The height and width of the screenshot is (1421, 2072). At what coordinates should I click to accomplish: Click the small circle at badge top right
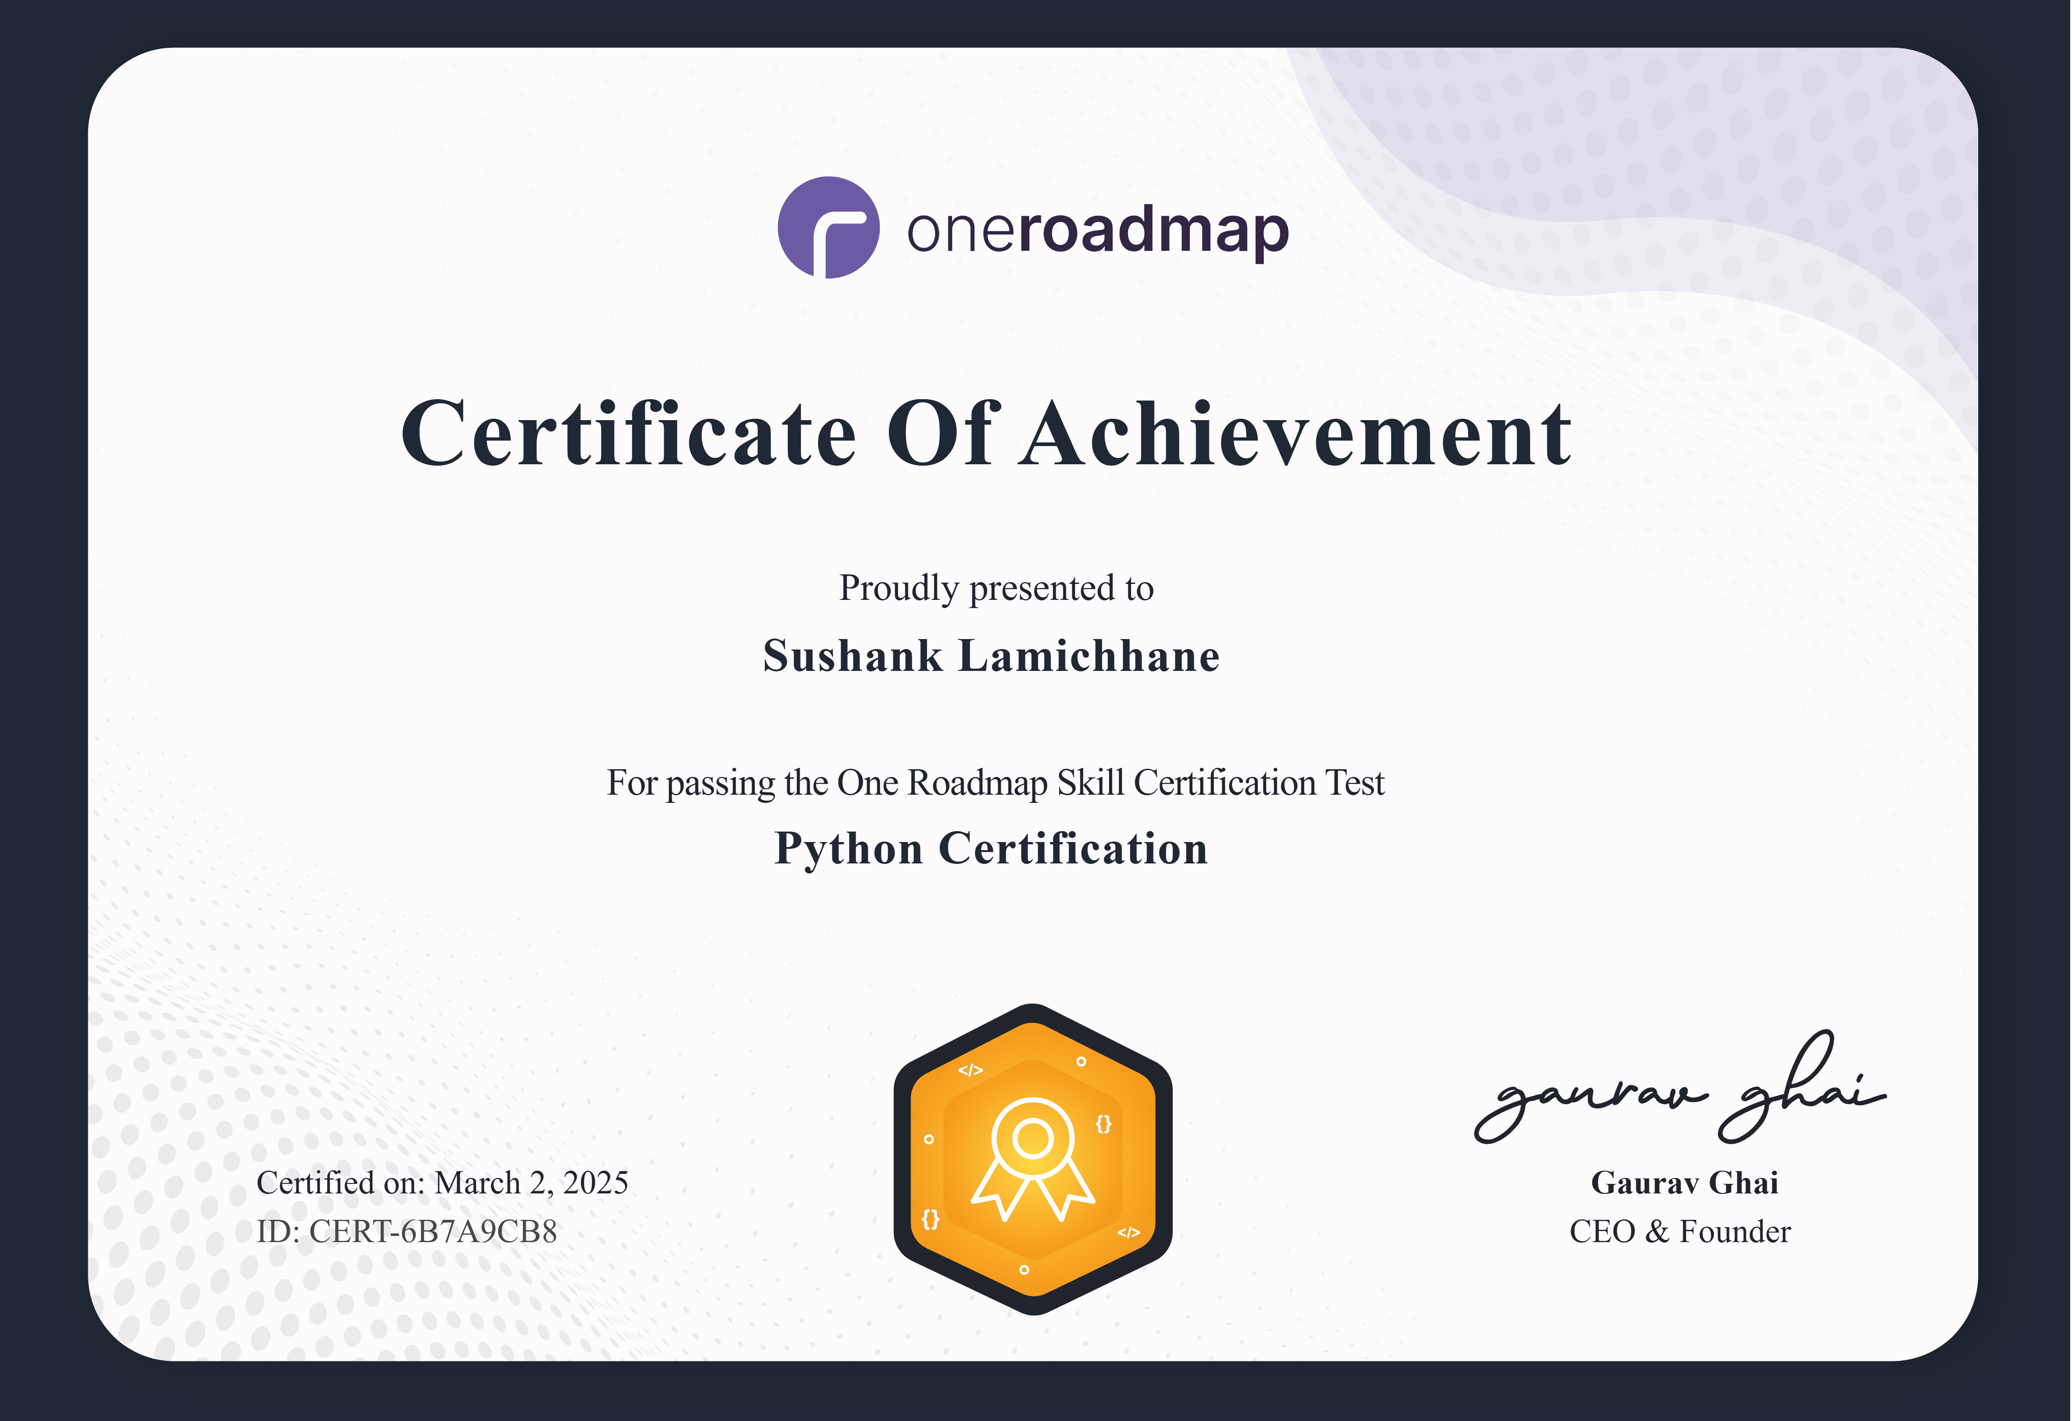(1081, 1062)
